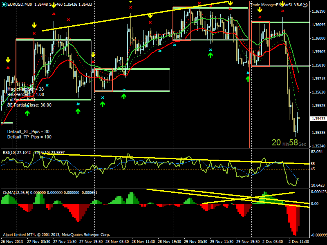Click RSI level 55 on the scale
This screenshot has height=245, width=327.
313,164
